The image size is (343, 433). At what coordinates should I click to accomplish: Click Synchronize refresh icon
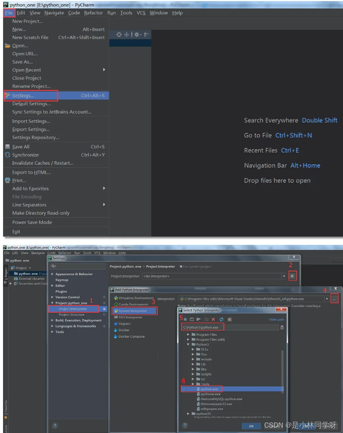pyautogui.click(x=8, y=155)
